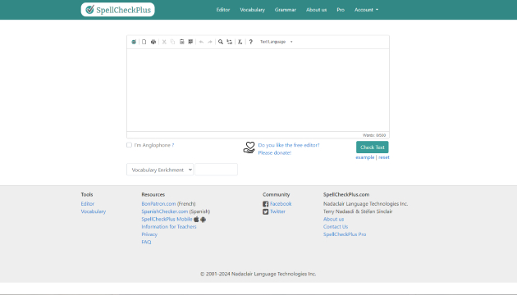Click the print icon in editor toolbar
Screen dimensions: 517x295
tap(153, 42)
